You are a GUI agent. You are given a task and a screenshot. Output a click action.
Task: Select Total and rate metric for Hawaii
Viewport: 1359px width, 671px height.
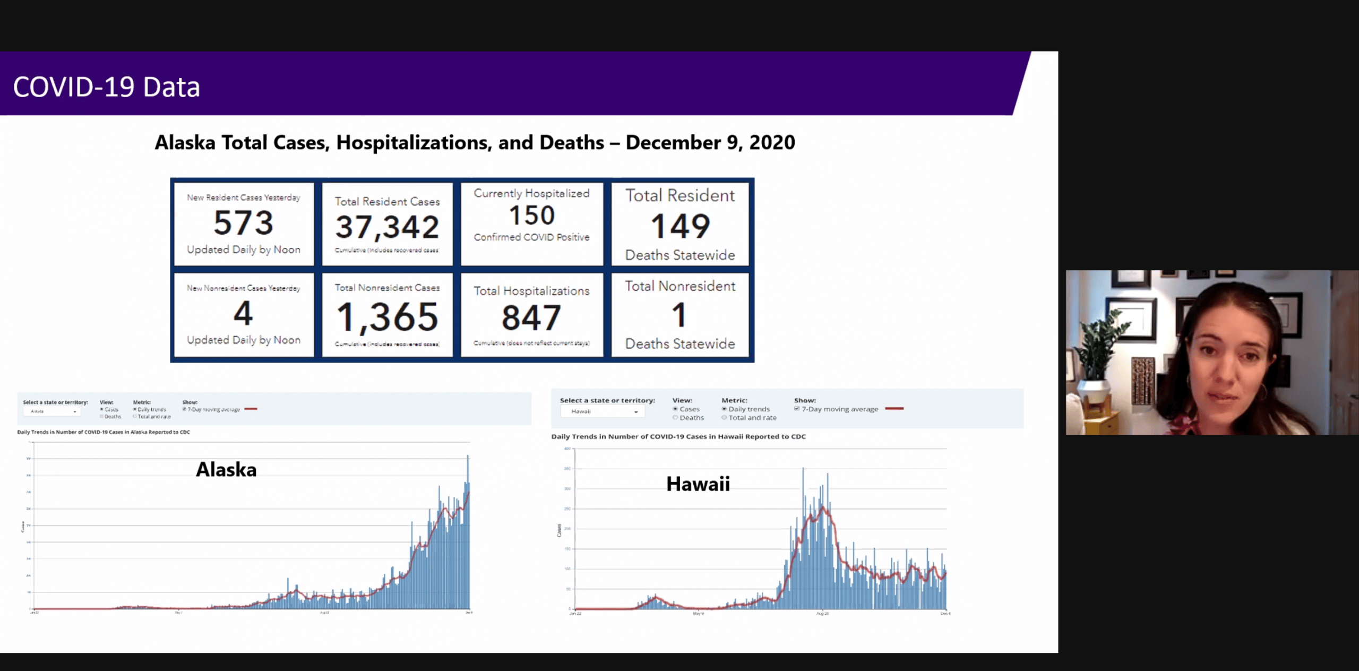724,418
